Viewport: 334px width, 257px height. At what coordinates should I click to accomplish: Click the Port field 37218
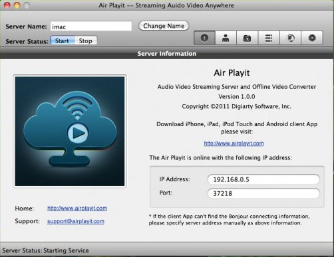pyautogui.click(x=263, y=193)
